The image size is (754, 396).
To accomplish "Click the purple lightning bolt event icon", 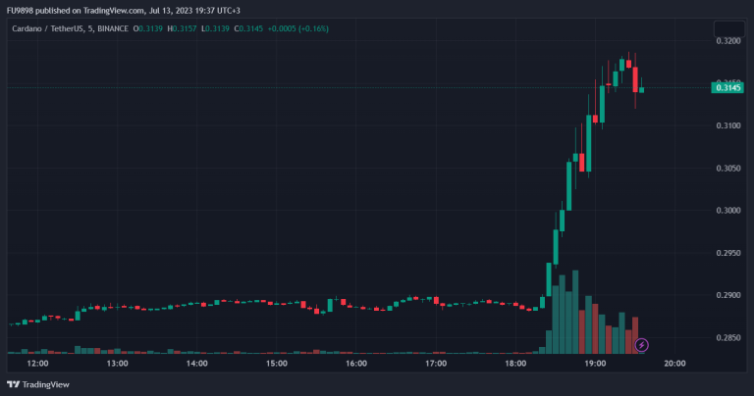I will coord(642,345).
